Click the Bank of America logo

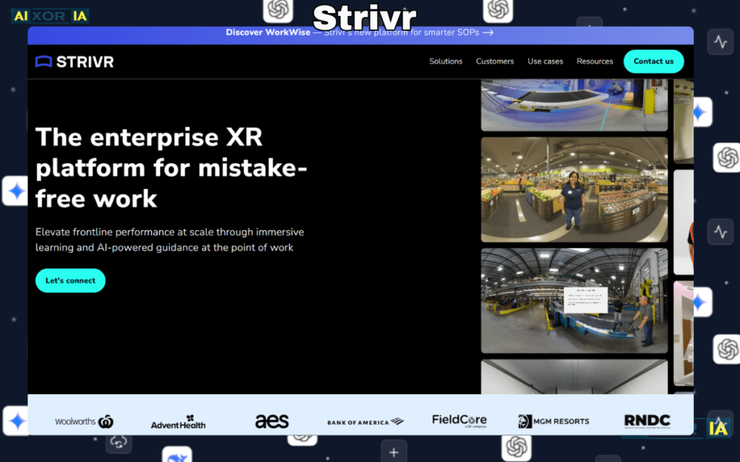pos(365,421)
